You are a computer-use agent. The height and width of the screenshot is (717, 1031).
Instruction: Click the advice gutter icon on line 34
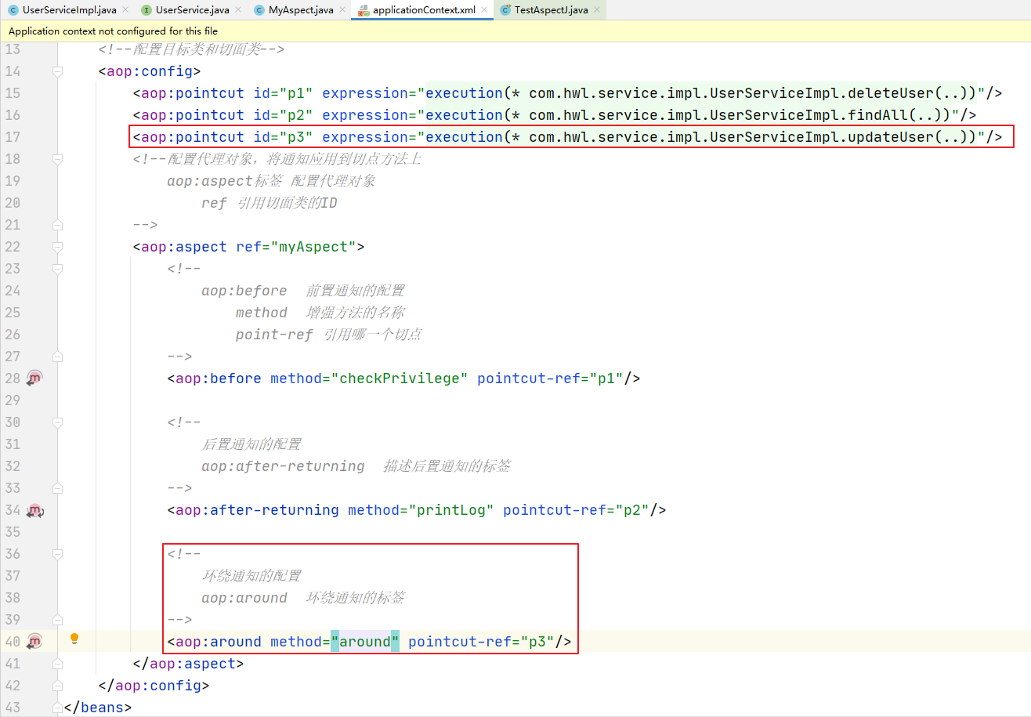click(x=34, y=510)
